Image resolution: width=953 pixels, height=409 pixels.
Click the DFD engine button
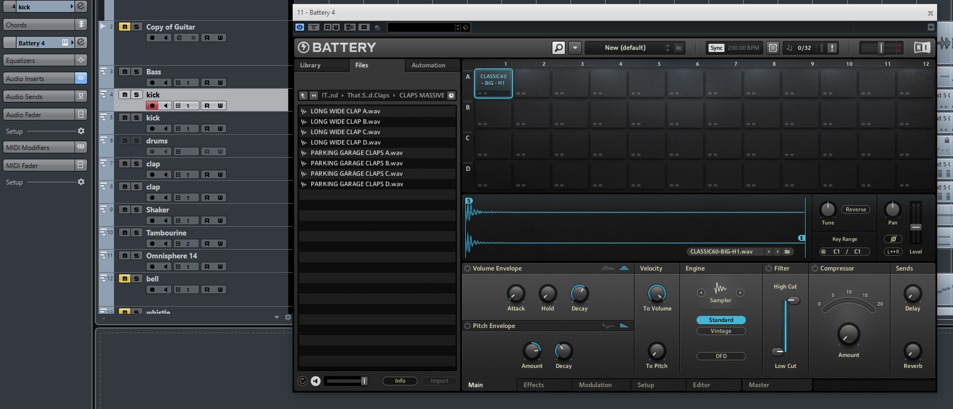tap(721, 356)
